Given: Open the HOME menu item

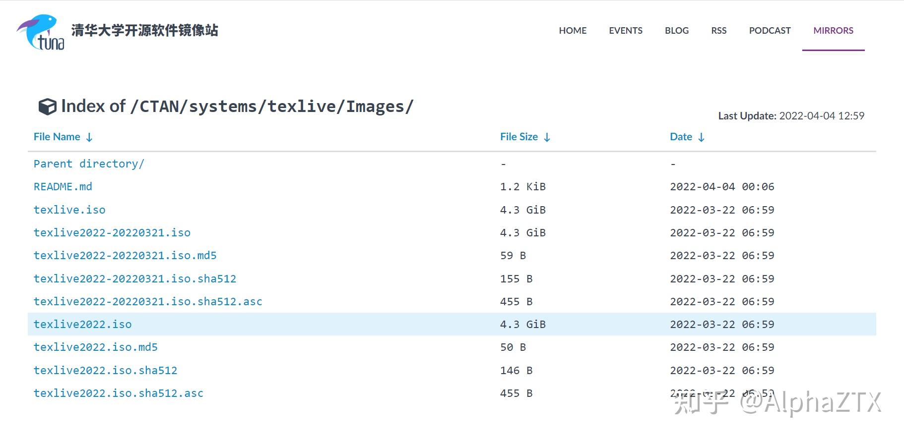Looking at the screenshot, I should click(573, 30).
